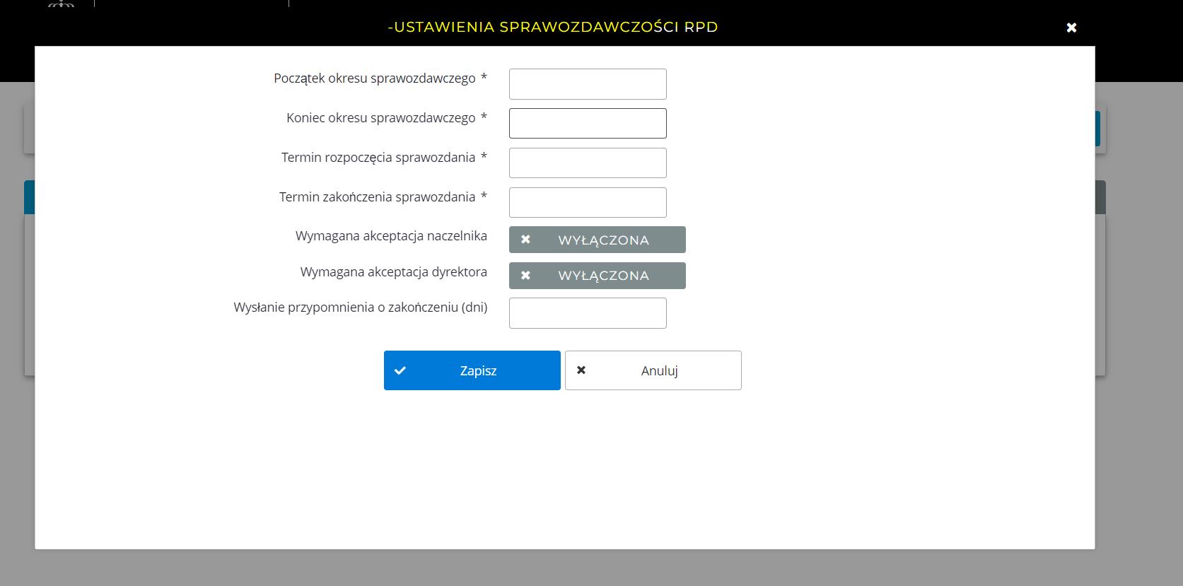
Task: Click the Termin zakończenia sprawozdania input box
Action: click(588, 203)
